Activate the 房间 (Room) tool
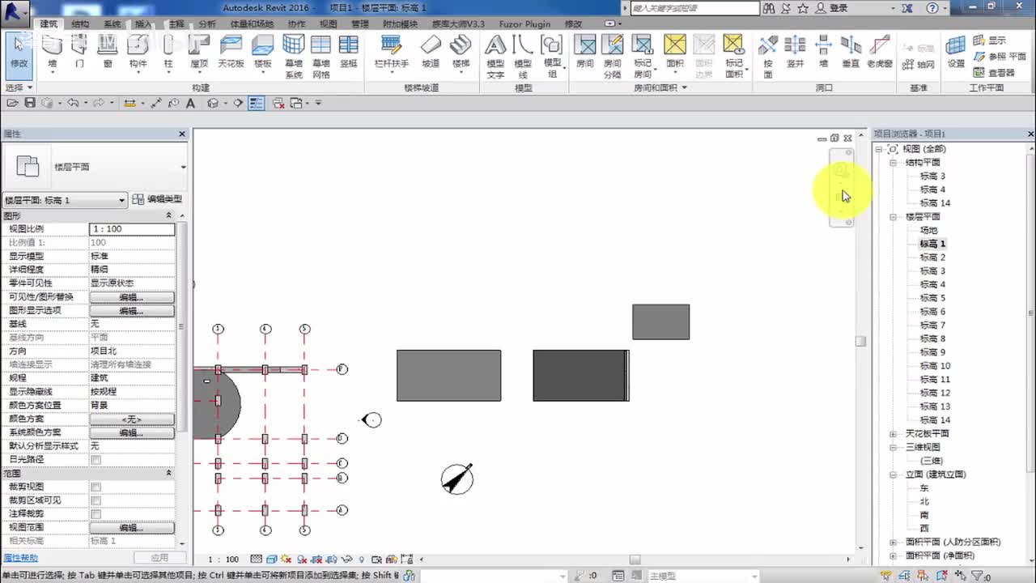The image size is (1036, 583). pos(584,51)
